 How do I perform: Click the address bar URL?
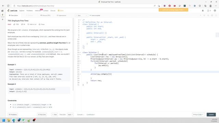pyautogui.click(x=35, y=6)
